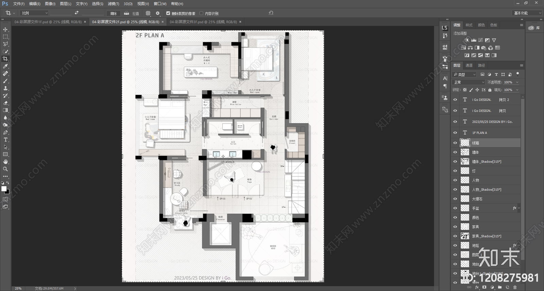Select the Rectangular Marquee tool
Image resolution: width=544 pixels, height=291 pixels.
pyautogui.click(x=5, y=37)
